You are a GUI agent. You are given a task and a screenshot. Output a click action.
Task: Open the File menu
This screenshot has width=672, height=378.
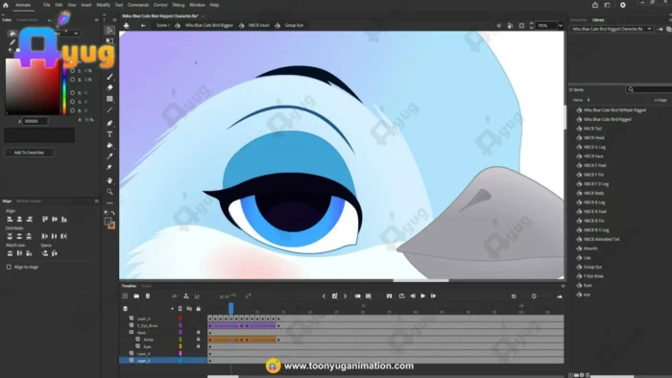[x=46, y=5]
